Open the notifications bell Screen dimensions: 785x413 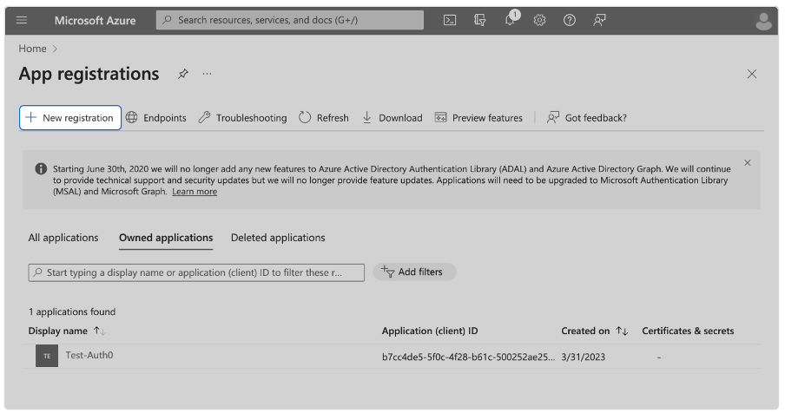click(x=511, y=20)
